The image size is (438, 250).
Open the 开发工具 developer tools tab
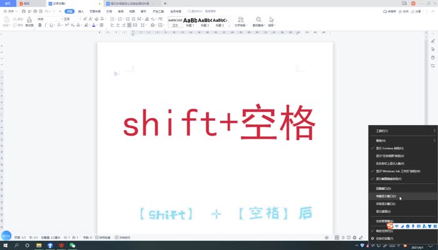[158, 11]
